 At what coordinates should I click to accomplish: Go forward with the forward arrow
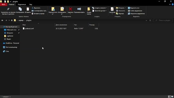6,20
